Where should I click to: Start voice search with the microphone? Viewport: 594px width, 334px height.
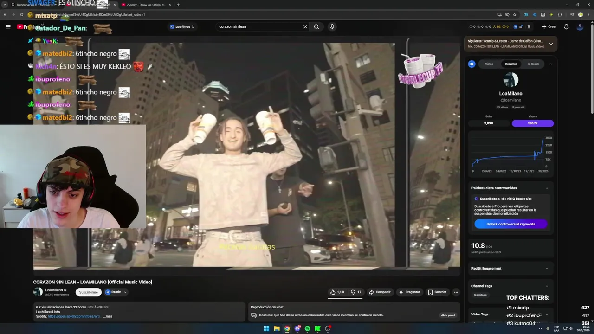click(332, 26)
